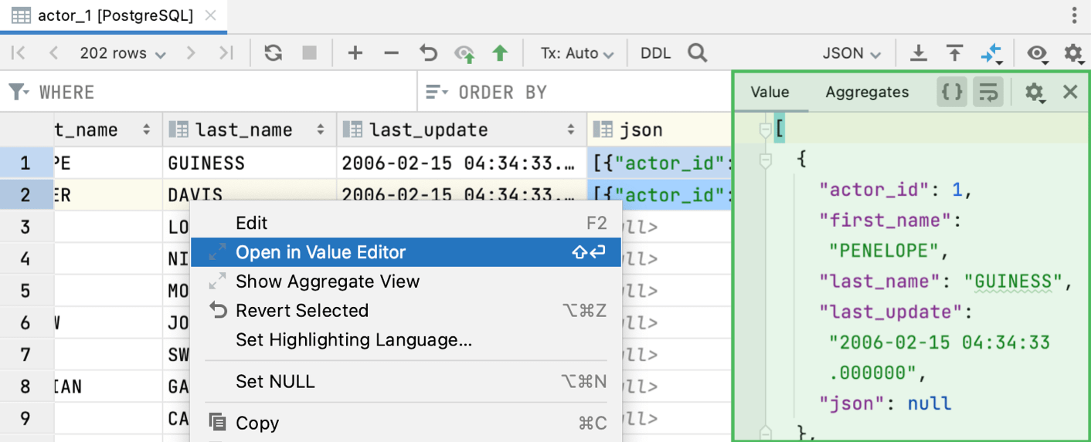Toggle soft-wrap in the value editor
The image size is (1091, 442).
[988, 93]
